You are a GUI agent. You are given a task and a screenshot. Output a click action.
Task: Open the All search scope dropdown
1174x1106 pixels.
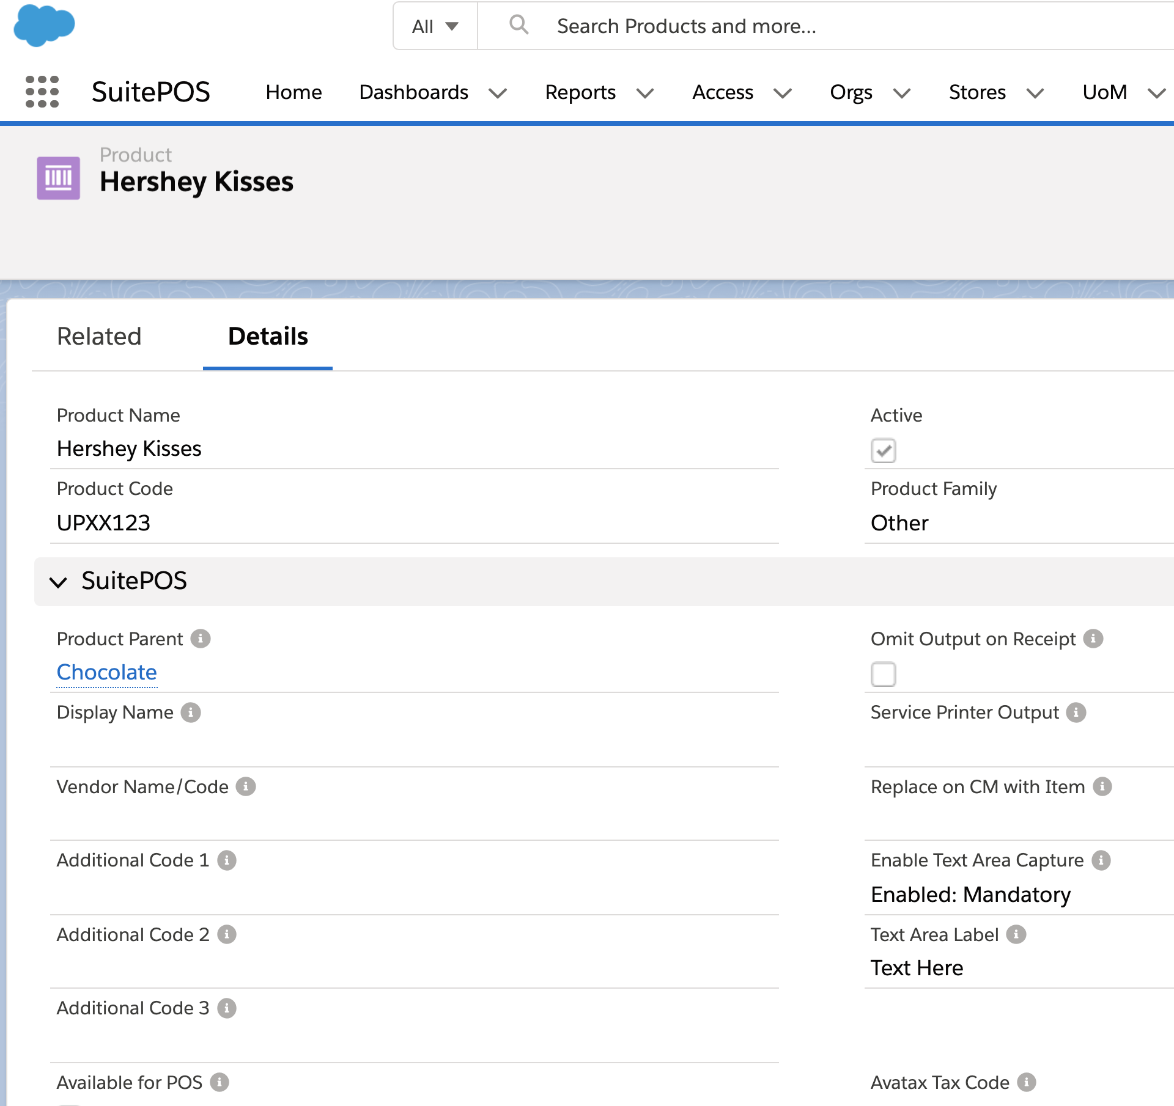click(x=435, y=26)
